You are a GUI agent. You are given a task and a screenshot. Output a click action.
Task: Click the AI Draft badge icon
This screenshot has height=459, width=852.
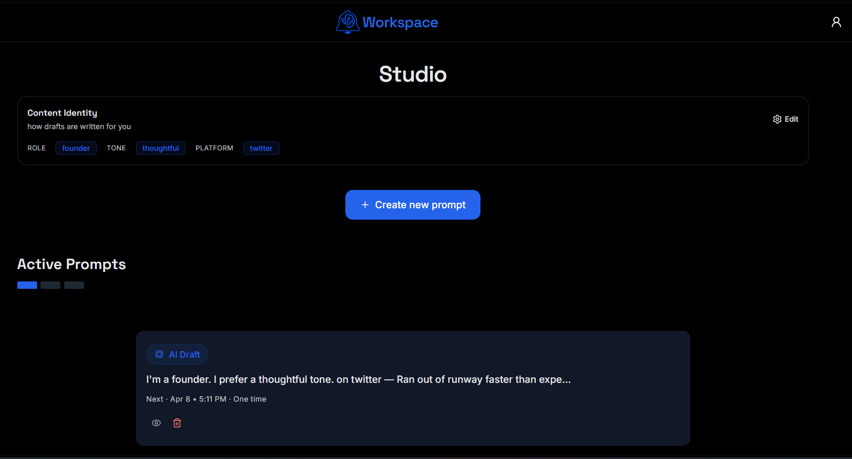159,354
